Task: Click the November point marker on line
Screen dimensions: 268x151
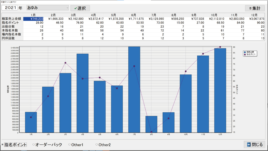Action: tap(203, 54)
